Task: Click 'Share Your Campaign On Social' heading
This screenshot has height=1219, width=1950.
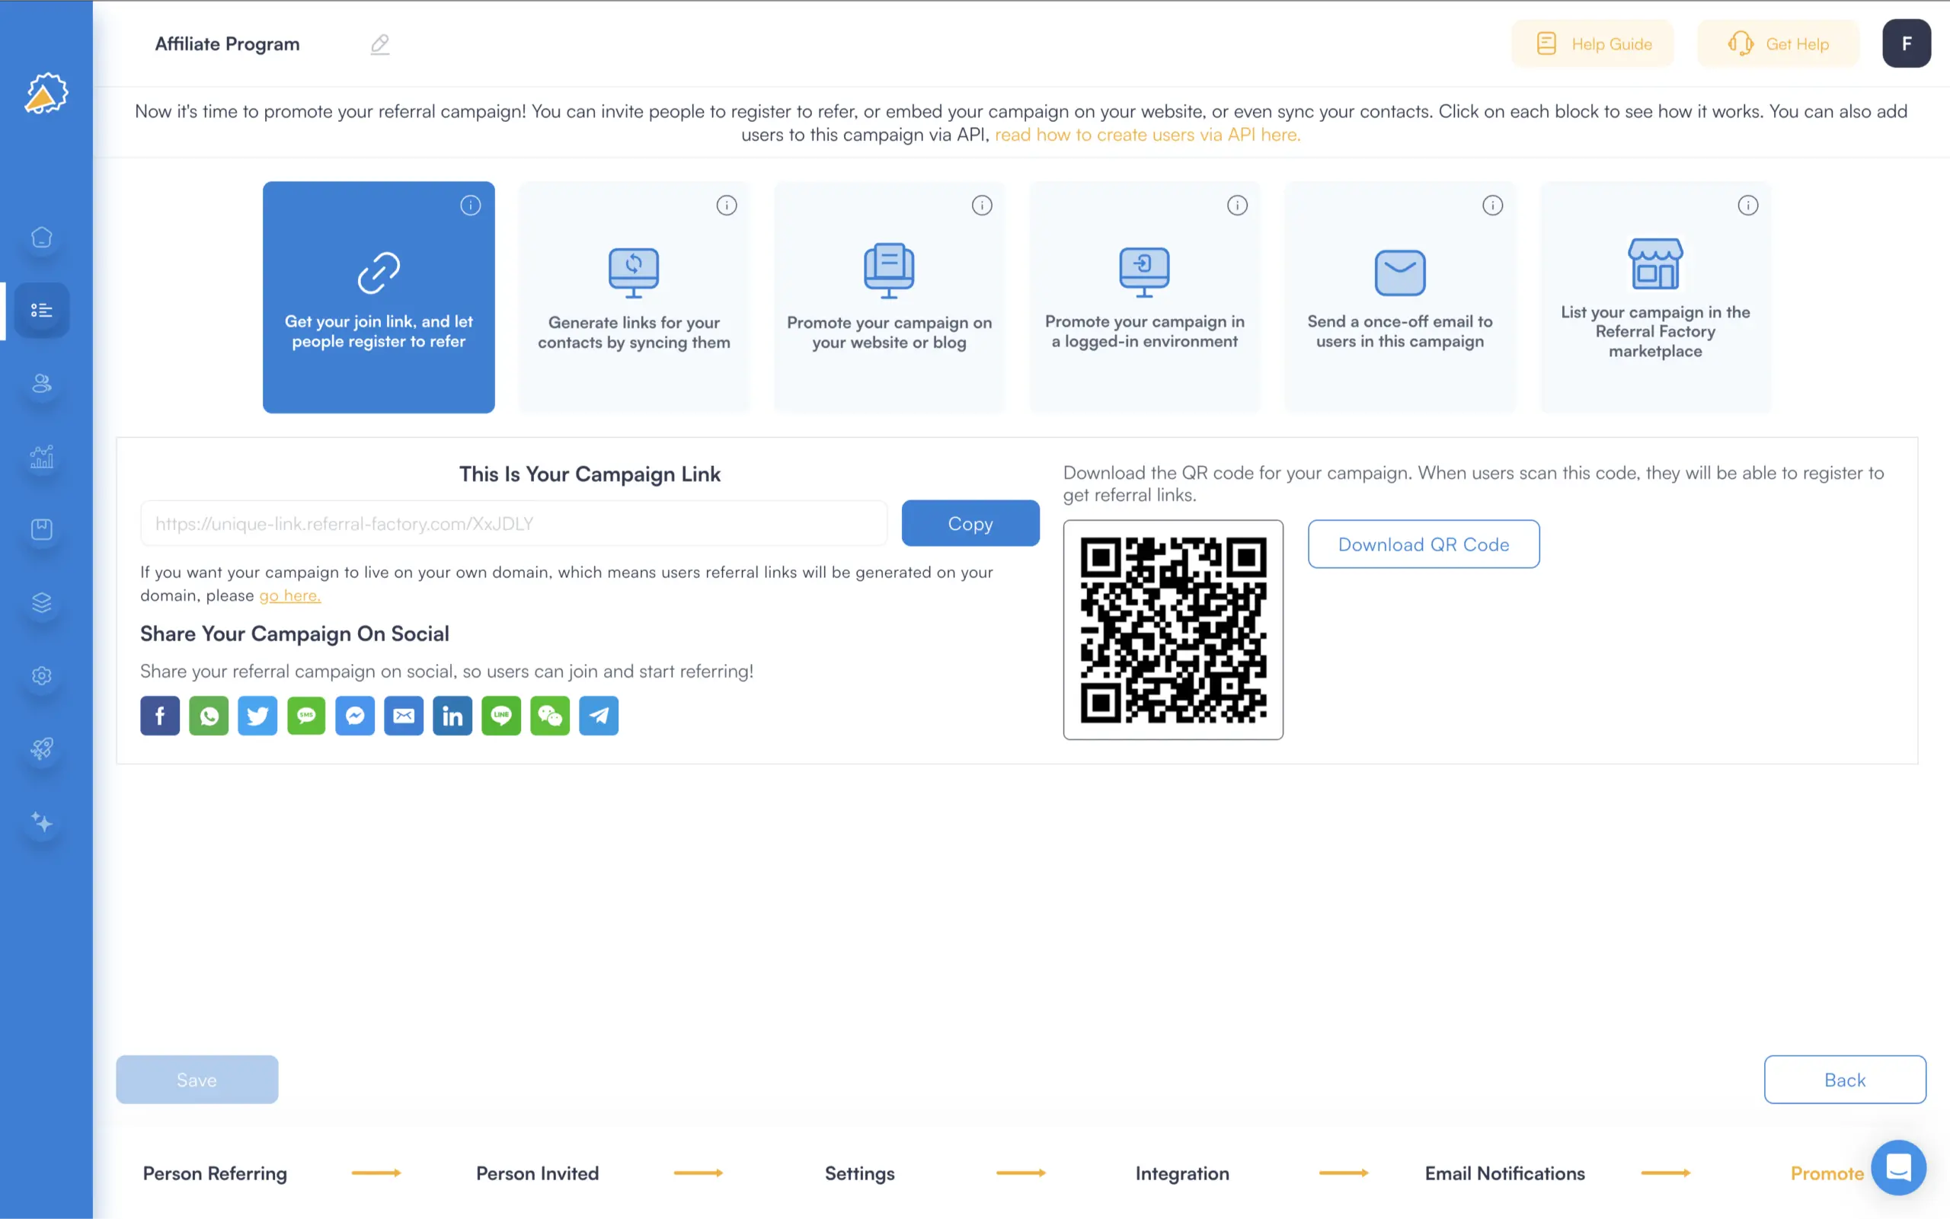Action: [294, 633]
